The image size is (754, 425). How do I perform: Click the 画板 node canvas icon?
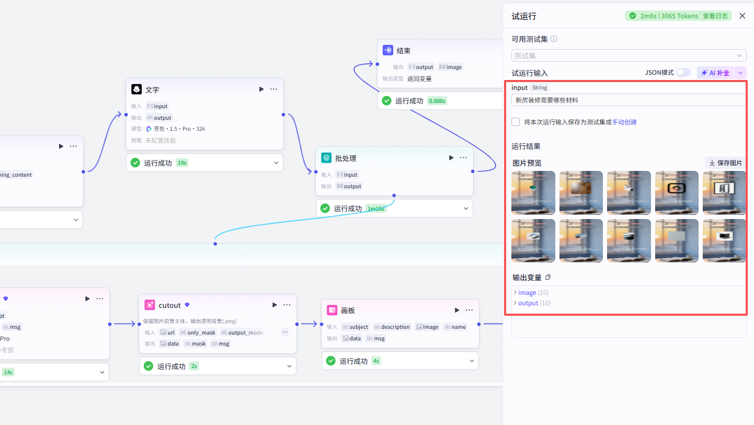332,310
